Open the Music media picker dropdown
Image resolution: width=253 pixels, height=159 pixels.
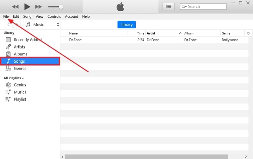coord(42,25)
